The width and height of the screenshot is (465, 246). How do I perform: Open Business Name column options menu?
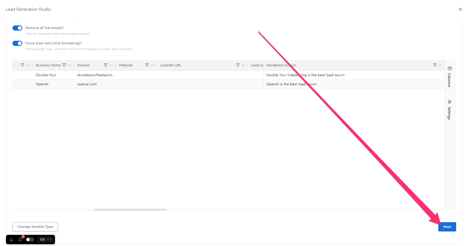[70, 65]
